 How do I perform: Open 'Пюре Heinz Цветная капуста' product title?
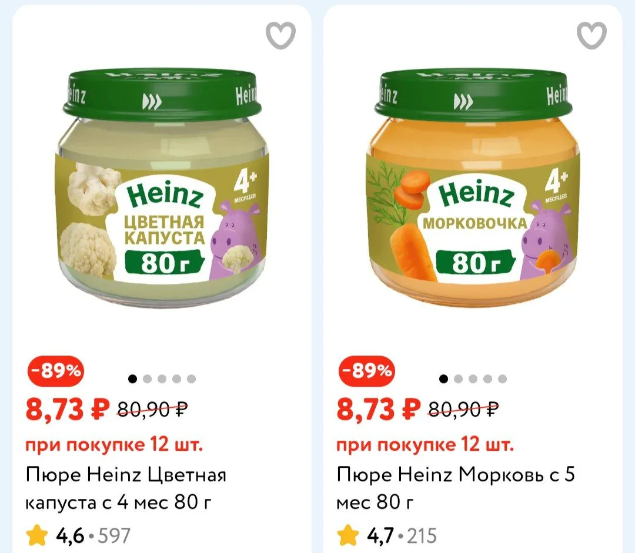click(x=126, y=488)
